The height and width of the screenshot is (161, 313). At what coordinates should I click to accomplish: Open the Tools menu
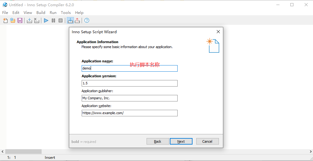coord(66,13)
